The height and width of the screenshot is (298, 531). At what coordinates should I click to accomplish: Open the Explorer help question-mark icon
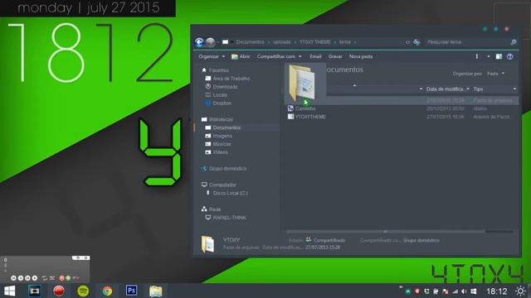(x=509, y=56)
